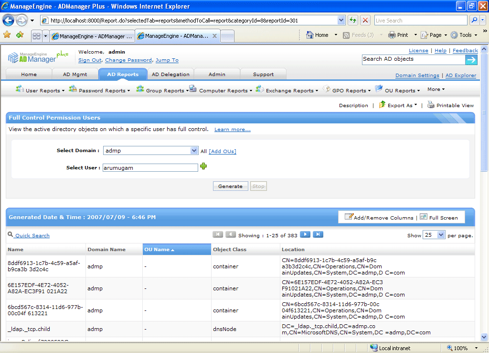This screenshot has height=353, width=489.
Task: Click the Generate button
Action: (231, 186)
